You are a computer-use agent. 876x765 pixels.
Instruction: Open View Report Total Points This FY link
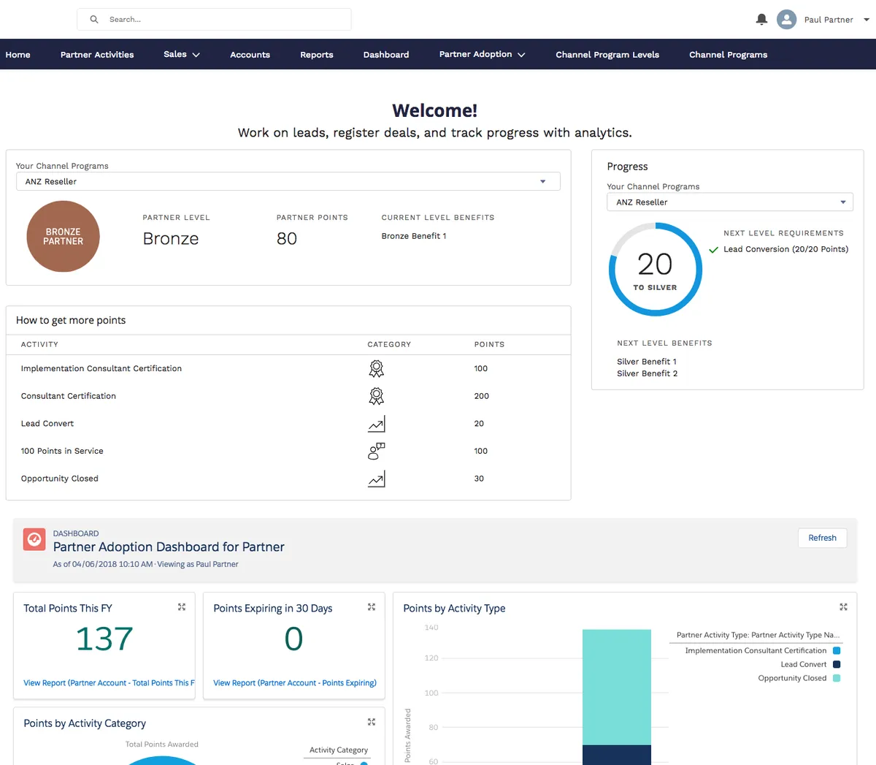click(109, 683)
